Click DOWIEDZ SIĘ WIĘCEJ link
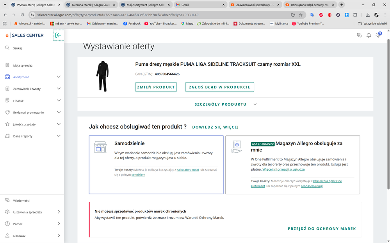The width and height of the screenshot is (390, 243). point(215,127)
